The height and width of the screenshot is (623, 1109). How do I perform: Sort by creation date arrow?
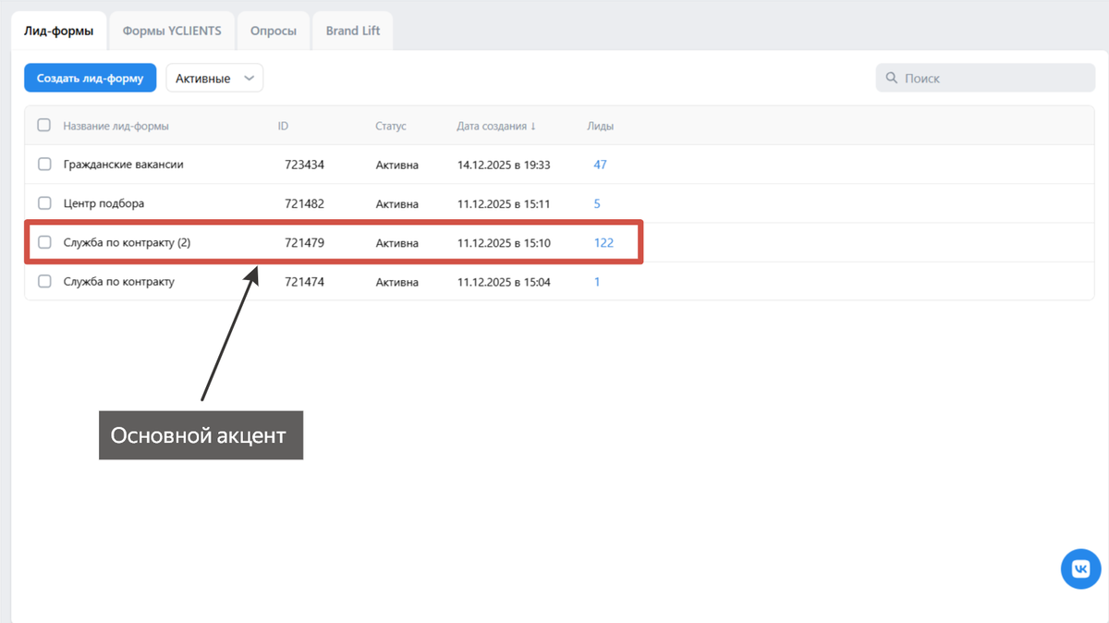click(533, 126)
